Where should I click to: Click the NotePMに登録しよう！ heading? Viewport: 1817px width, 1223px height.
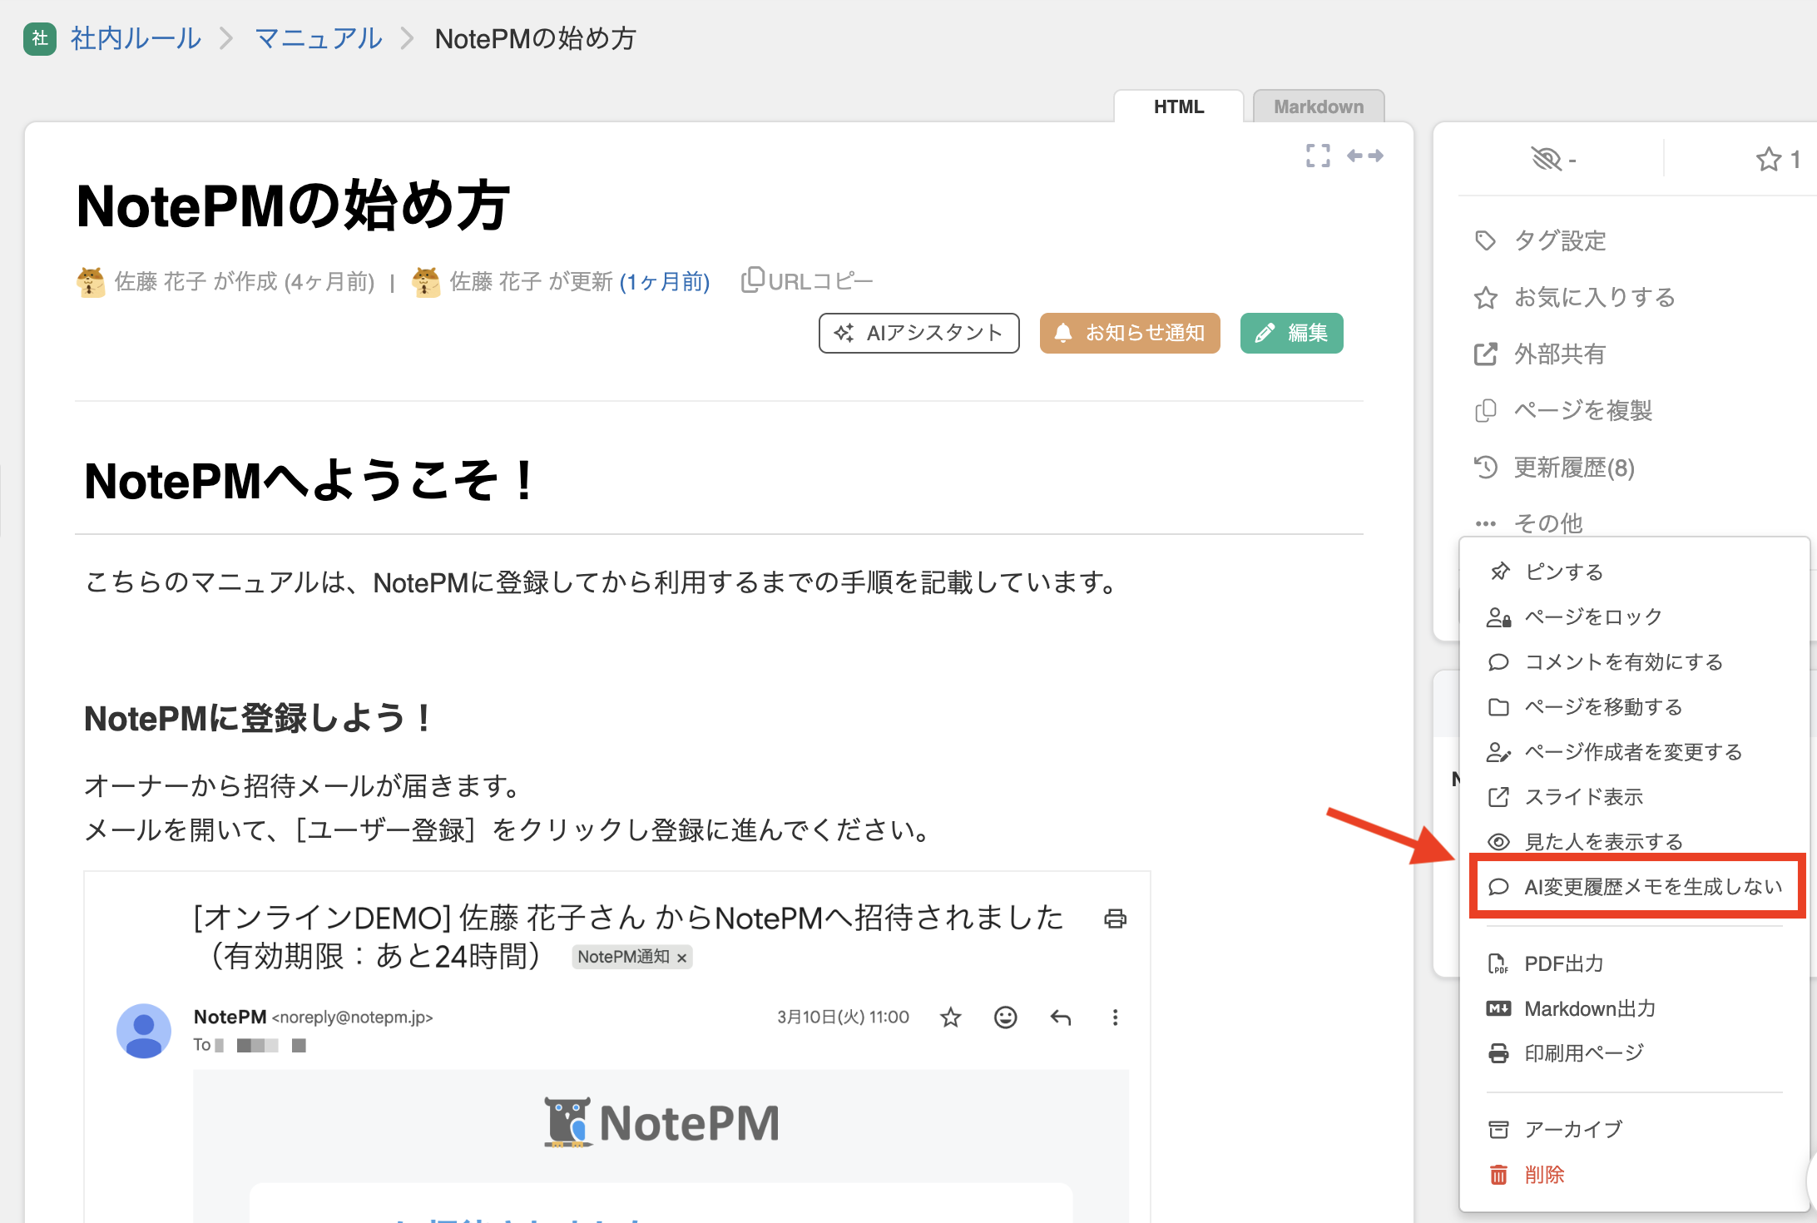(257, 717)
